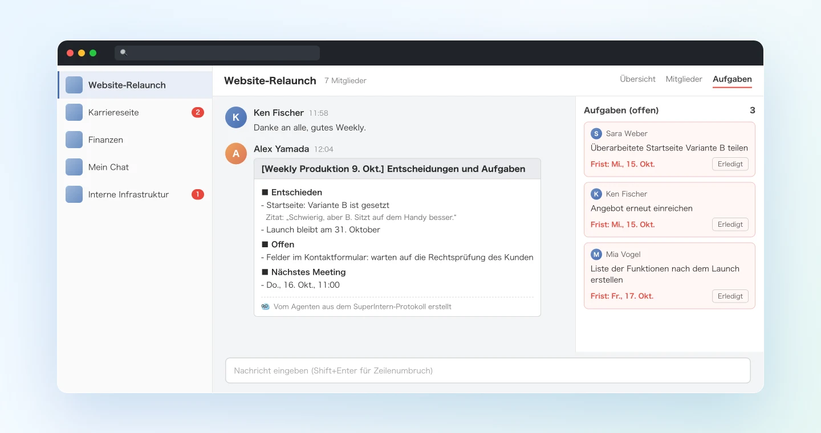Click the Weekly Produktion message header
This screenshot has width=821, height=433.
[x=397, y=169]
